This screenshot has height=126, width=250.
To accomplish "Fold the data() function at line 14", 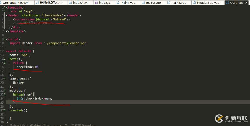I will (x=4, y=59).
